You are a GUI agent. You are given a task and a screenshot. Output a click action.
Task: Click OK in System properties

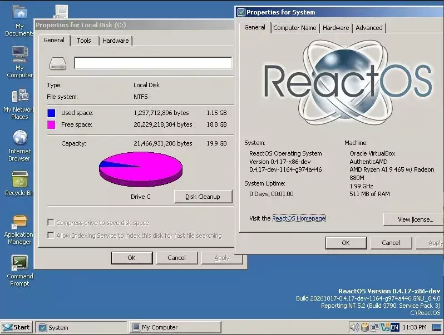(346, 243)
